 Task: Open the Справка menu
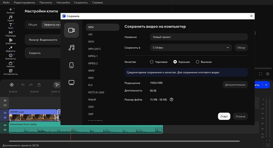[x=97, y=3]
